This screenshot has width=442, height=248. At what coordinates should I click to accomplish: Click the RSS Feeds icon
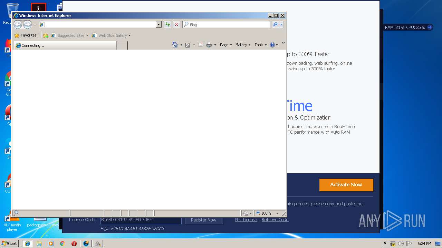188,45
